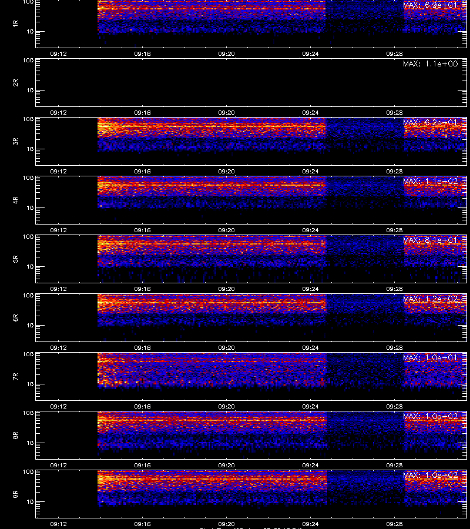This screenshot has width=470, height=529.
Task: Click the 1R panel axis label
Action: coord(15,24)
